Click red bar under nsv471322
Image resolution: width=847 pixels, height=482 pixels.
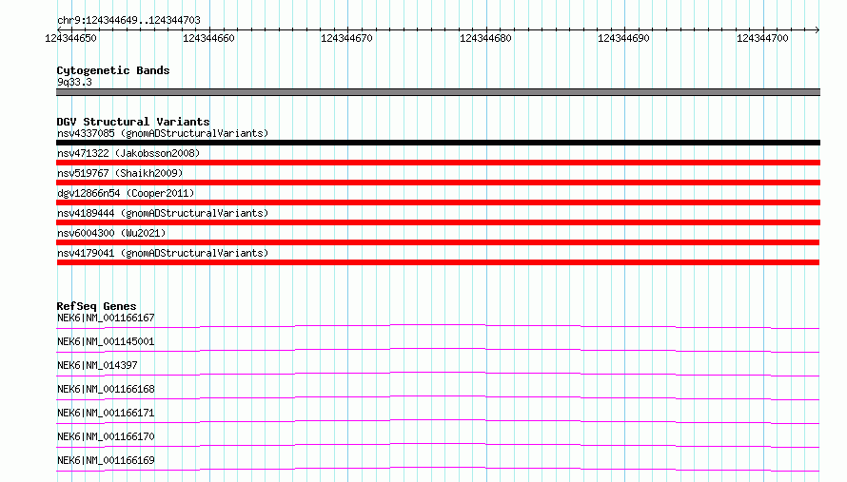[x=438, y=163]
